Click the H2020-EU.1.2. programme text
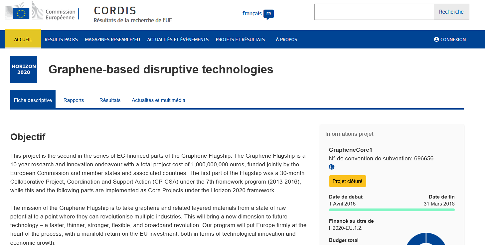The width and height of the screenshot is (485, 245). [x=346, y=228]
